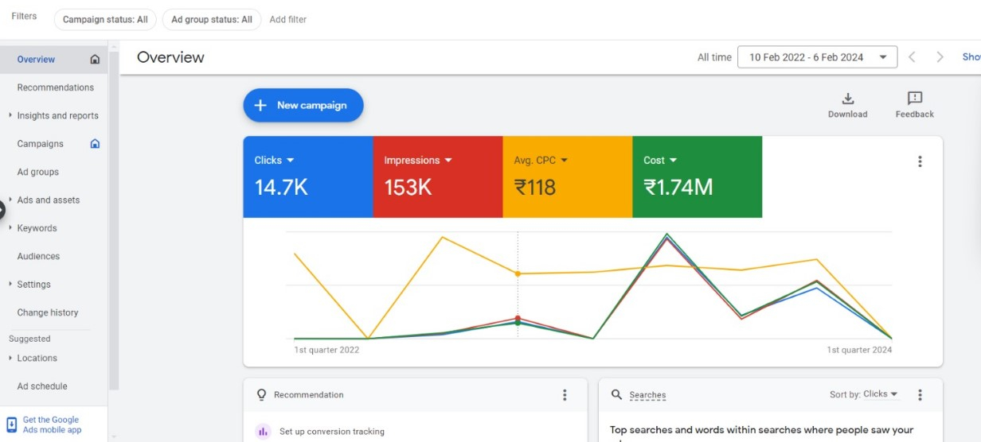Open Searches card three-dot menu
The height and width of the screenshot is (442, 981).
(x=920, y=395)
